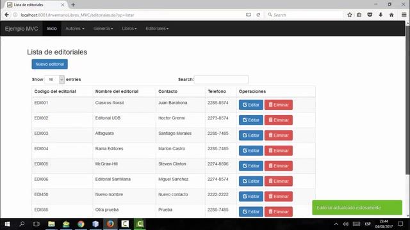Change the Show entries count dropdown

tap(54, 79)
